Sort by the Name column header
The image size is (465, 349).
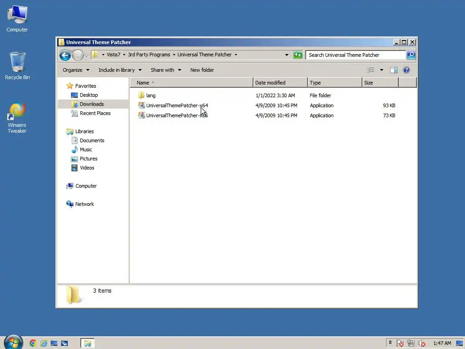tap(191, 83)
